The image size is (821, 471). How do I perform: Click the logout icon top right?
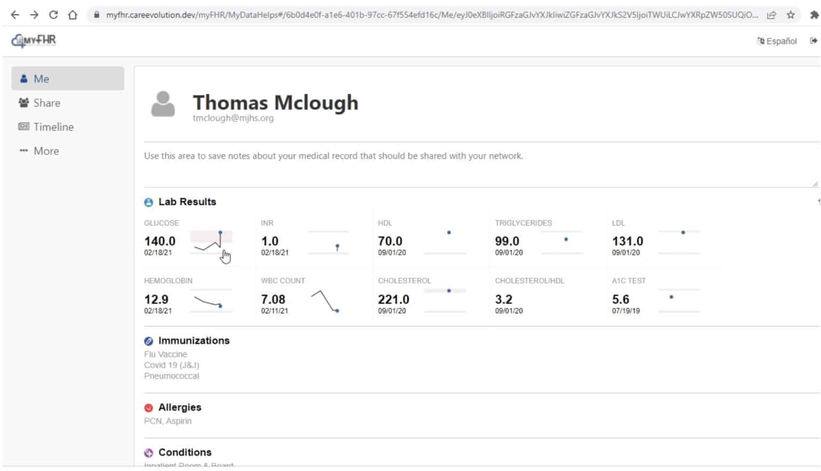814,41
